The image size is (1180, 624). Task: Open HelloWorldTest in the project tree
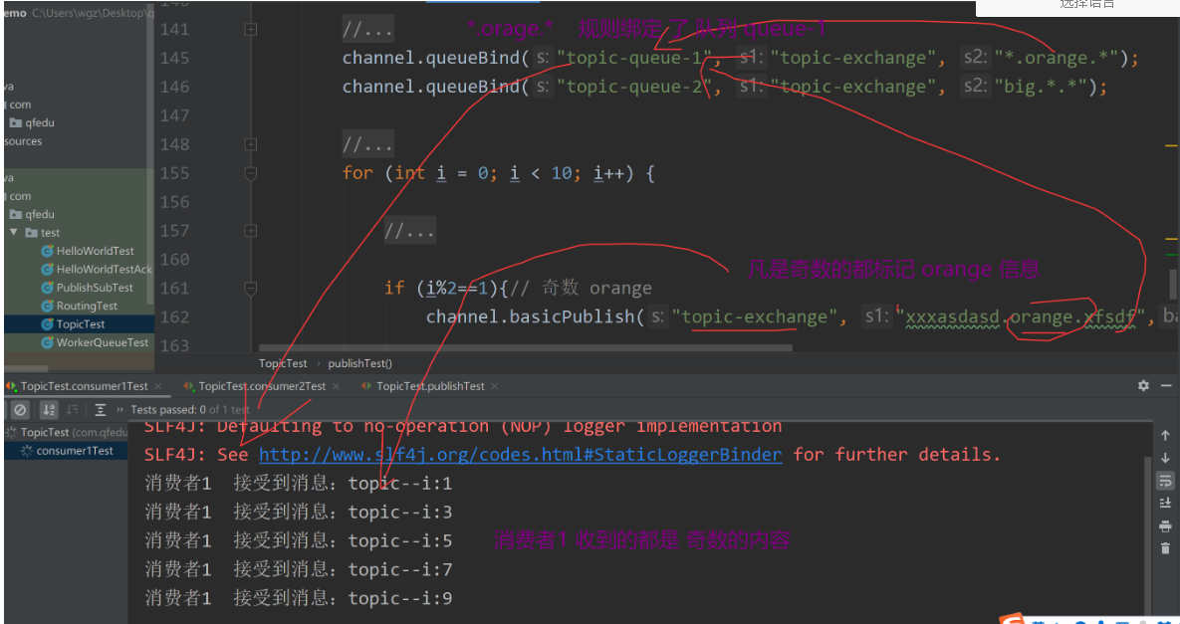coord(95,251)
